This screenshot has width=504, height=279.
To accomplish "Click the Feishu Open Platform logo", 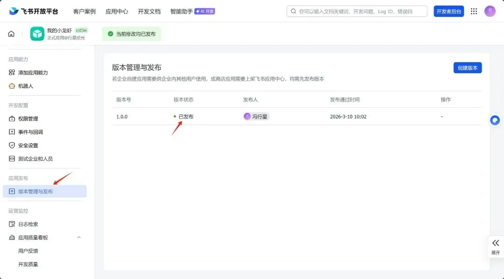I will click(34, 11).
